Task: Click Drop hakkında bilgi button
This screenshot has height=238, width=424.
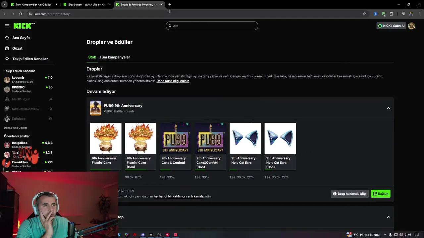Action: click(x=350, y=194)
